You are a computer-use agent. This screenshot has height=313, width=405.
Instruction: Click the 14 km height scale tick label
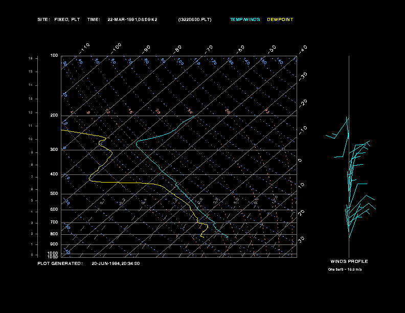(x=31, y=85)
